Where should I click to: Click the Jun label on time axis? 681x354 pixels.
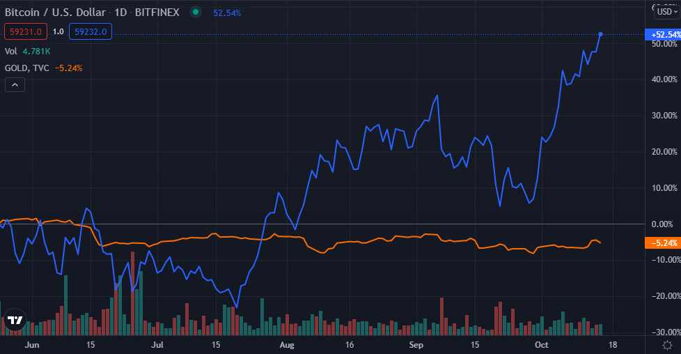[32, 345]
